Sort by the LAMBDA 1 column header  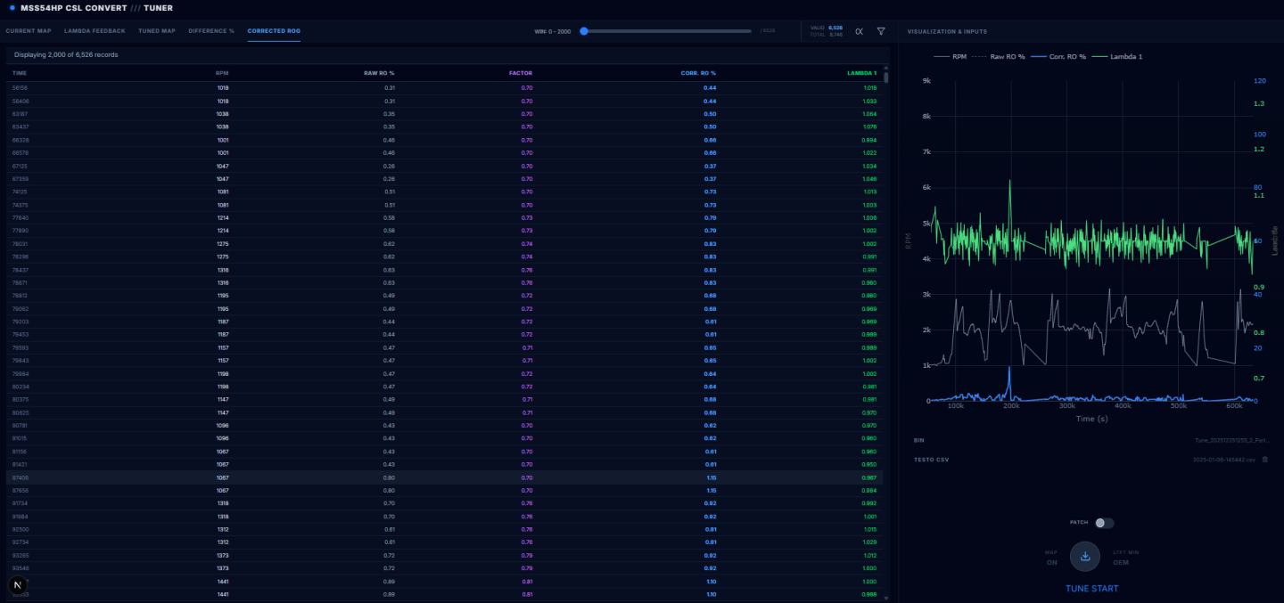point(861,73)
